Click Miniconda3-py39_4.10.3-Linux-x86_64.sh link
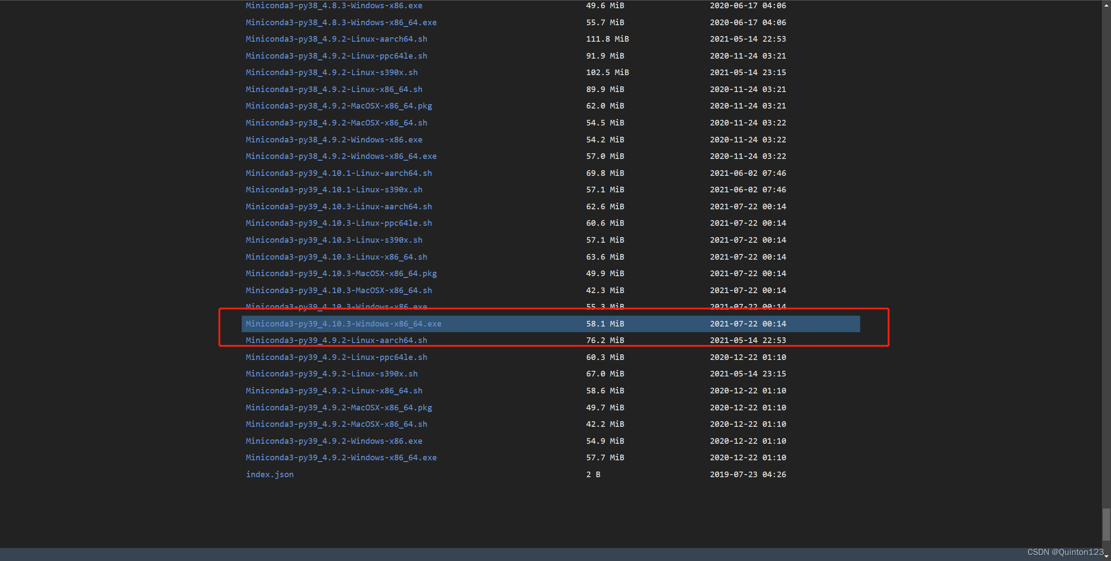The height and width of the screenshot is (561, 1111). 336,257
